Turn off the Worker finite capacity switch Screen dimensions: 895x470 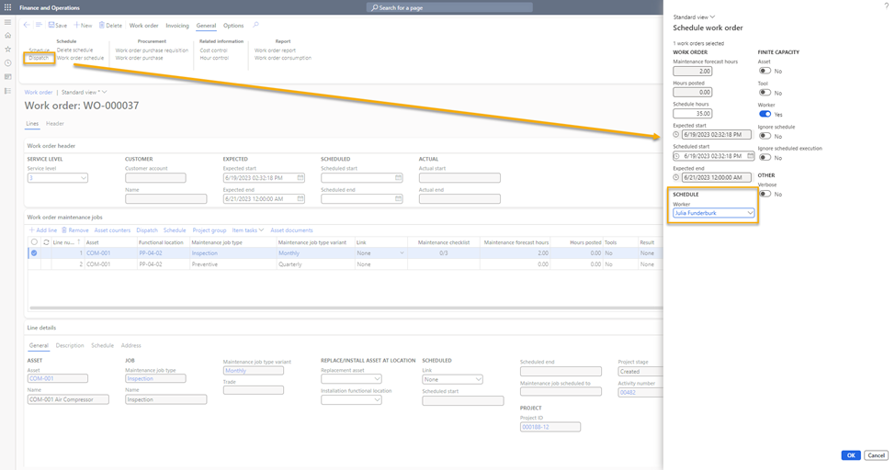pyautogui.click(x=765, y=114)
